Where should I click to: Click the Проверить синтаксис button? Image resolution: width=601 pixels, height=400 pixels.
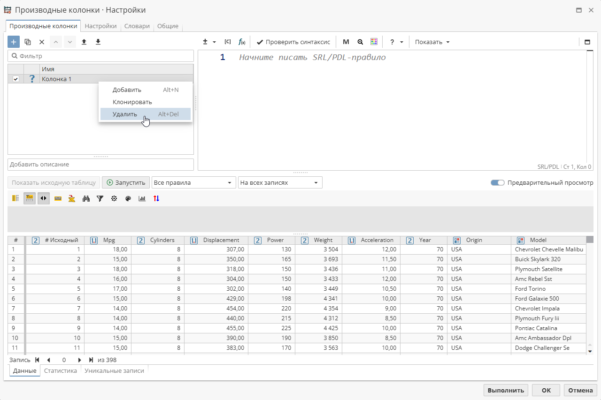tap(293, 42)
